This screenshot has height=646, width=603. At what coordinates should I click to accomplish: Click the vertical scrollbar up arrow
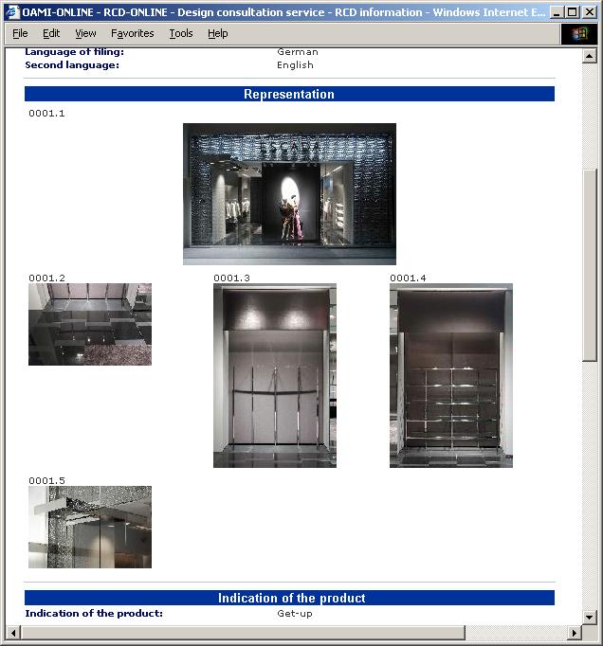pos(590,56)
